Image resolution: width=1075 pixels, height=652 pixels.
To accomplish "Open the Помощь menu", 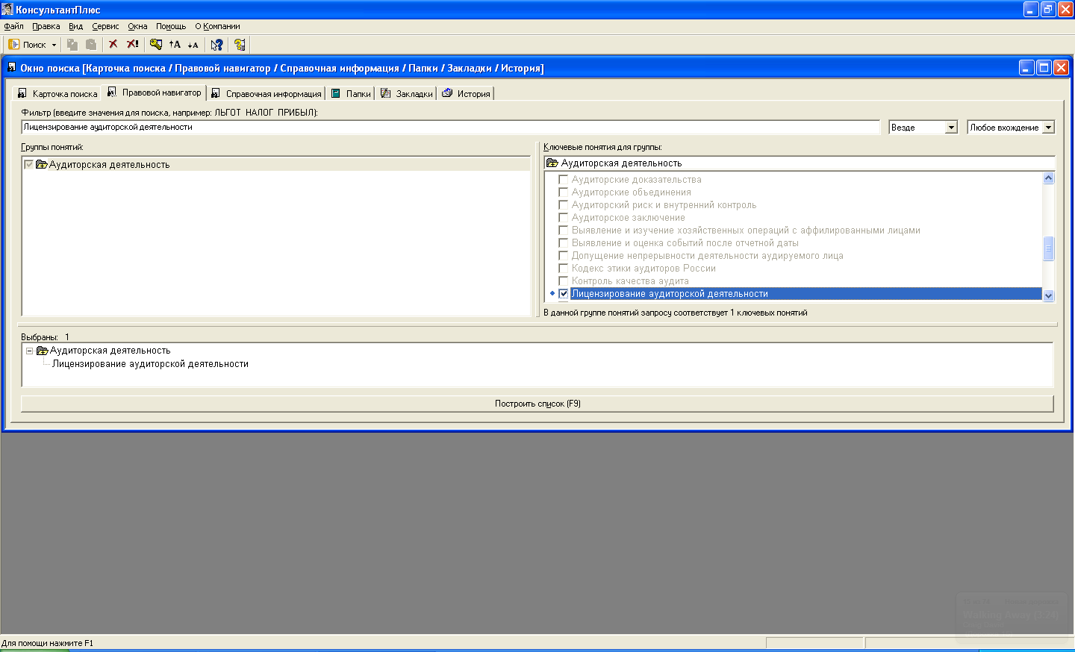I will pos(171,26).
